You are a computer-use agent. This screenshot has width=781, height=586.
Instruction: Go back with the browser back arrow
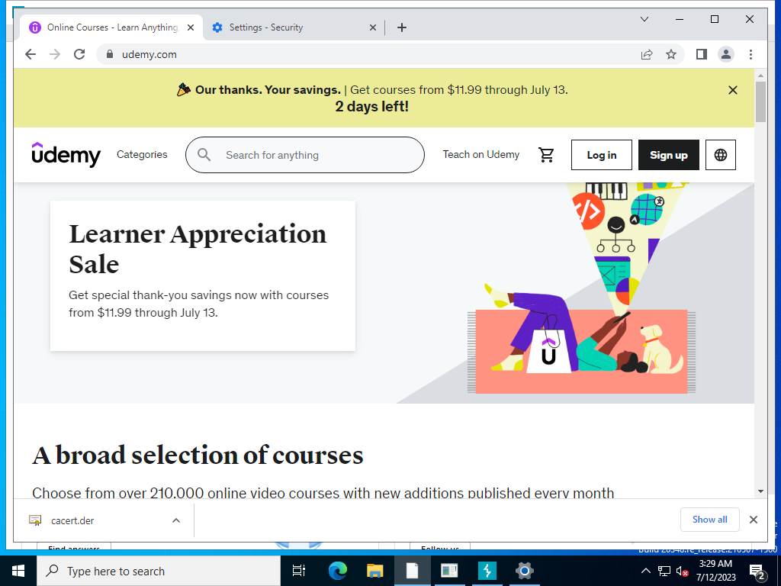pyautogui.click(x=31, y=54)
